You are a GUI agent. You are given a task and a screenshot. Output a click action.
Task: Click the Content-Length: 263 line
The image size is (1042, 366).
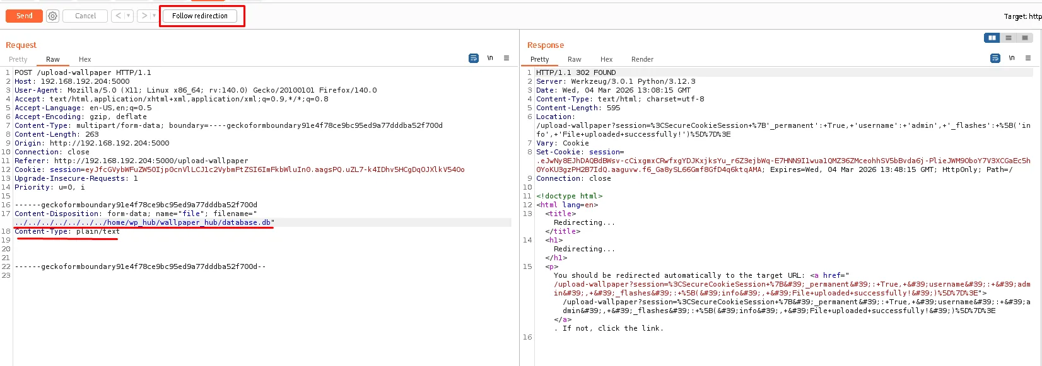[x=57, y=134]
